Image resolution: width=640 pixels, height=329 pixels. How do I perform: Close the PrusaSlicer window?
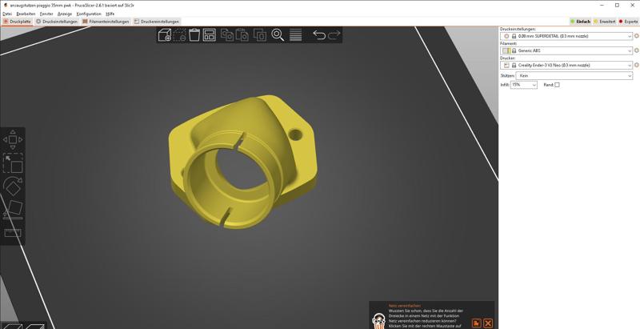[632, 5]
